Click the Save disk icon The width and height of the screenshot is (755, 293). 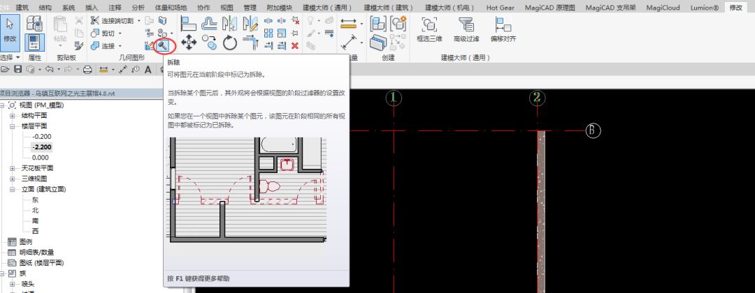tap(17, 70)
